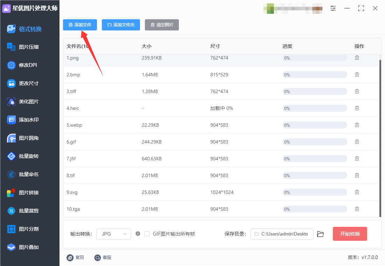Click 添加文件夹 add folder button
Screen dimensions: 385x266
click(x=121, y=25)
